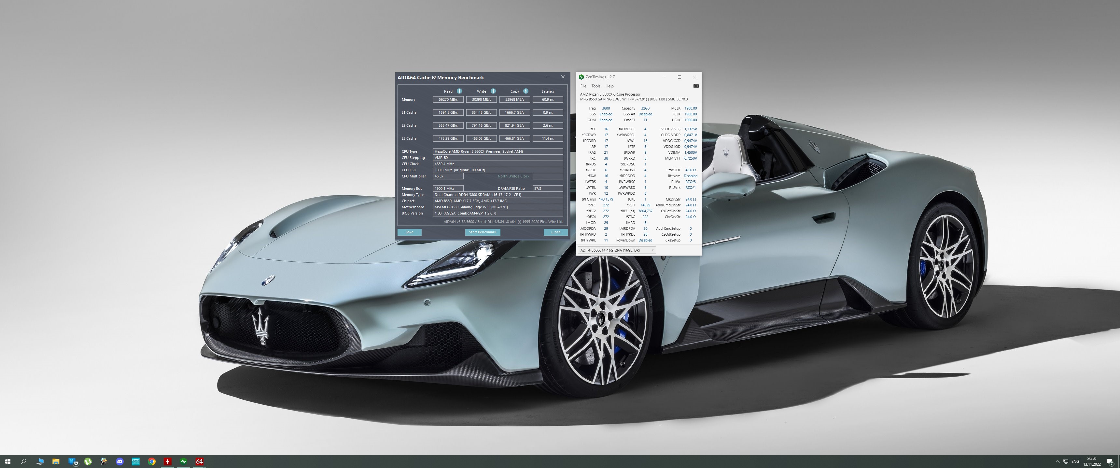The height and width of the screenshot is (468, 1120).
Task: Open the ZenTimings File menu
Action: tap(583, 86)
